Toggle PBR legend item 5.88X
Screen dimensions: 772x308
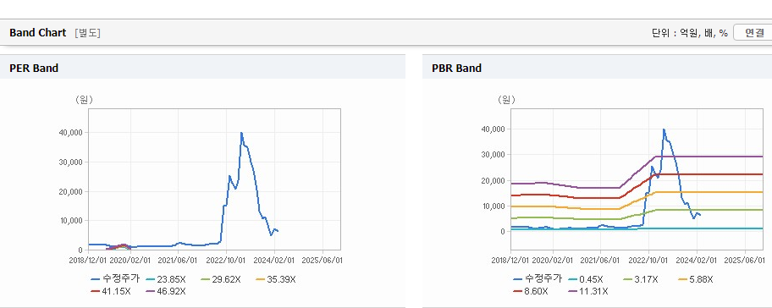click(x=696, y=279)
